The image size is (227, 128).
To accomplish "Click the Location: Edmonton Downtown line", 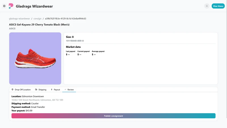I will 28,96.
